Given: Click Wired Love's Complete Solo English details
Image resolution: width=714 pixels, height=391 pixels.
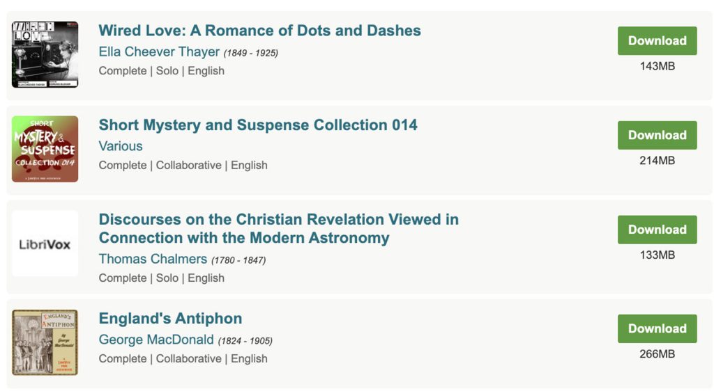Looking at the screenshot, I should tap(162, 71).
